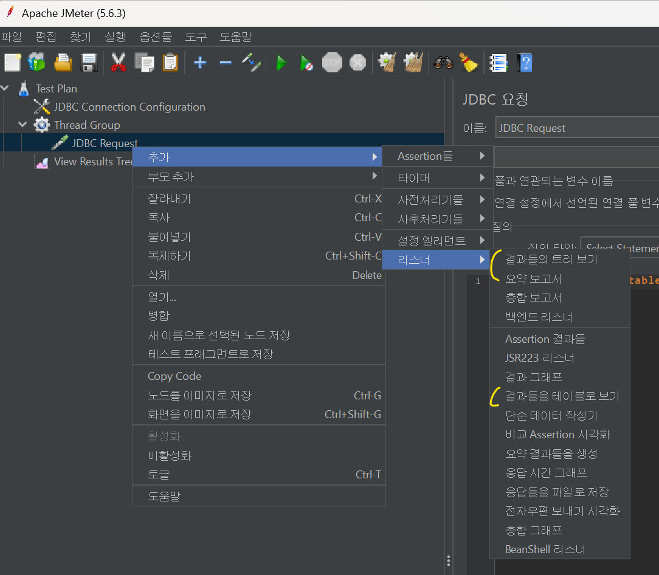Open the 옵션들 menu
Viewport: 659px width, 575px height.
[x=156, y=37]
